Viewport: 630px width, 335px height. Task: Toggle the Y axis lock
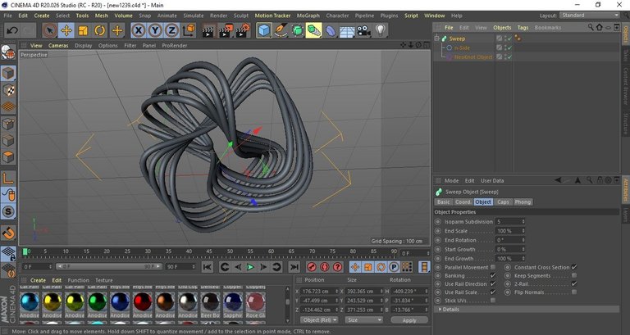pyautogui.click(x=155, y=30)
